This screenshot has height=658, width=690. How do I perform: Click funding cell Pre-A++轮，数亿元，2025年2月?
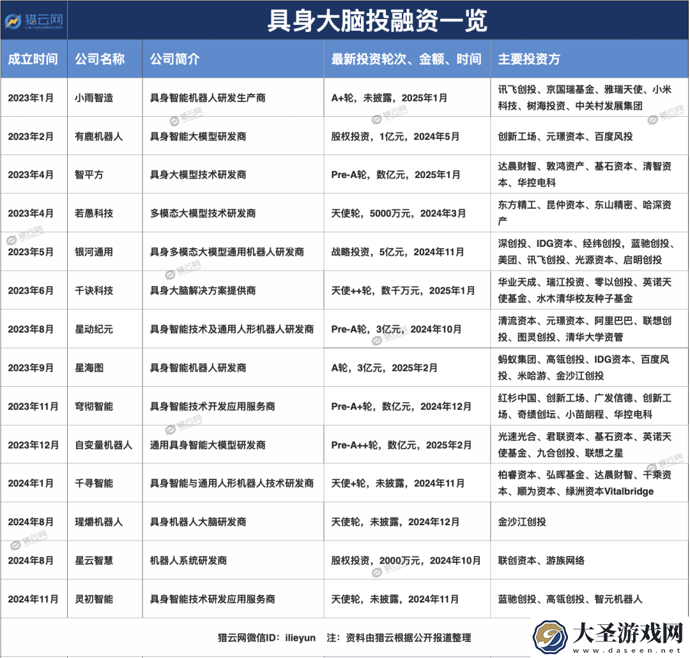[x=401, y=445]
